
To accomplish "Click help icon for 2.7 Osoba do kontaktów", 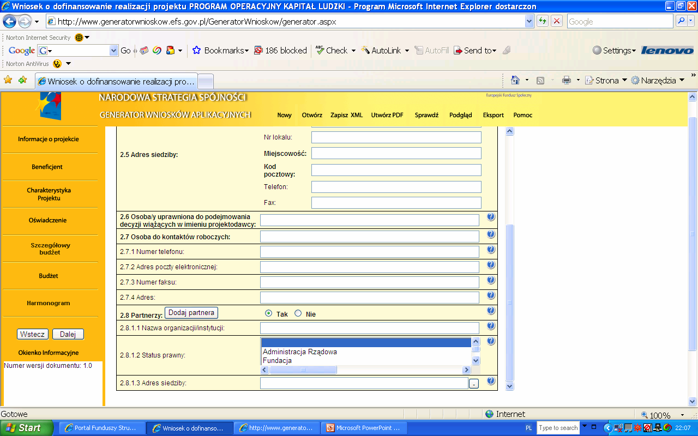I will tap(491, 234).
